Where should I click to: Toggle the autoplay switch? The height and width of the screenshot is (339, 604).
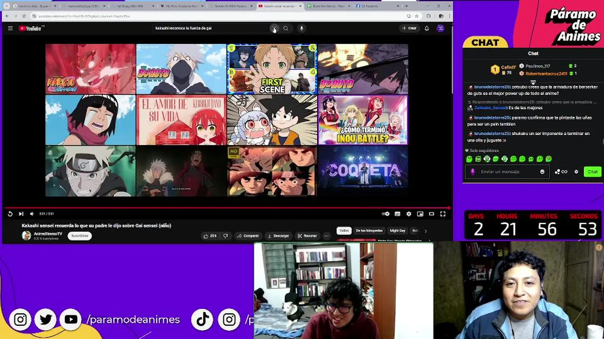[386, 214]
